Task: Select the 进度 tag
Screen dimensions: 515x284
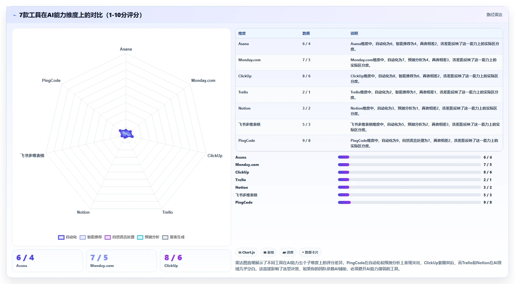Action: coord(288,252)
